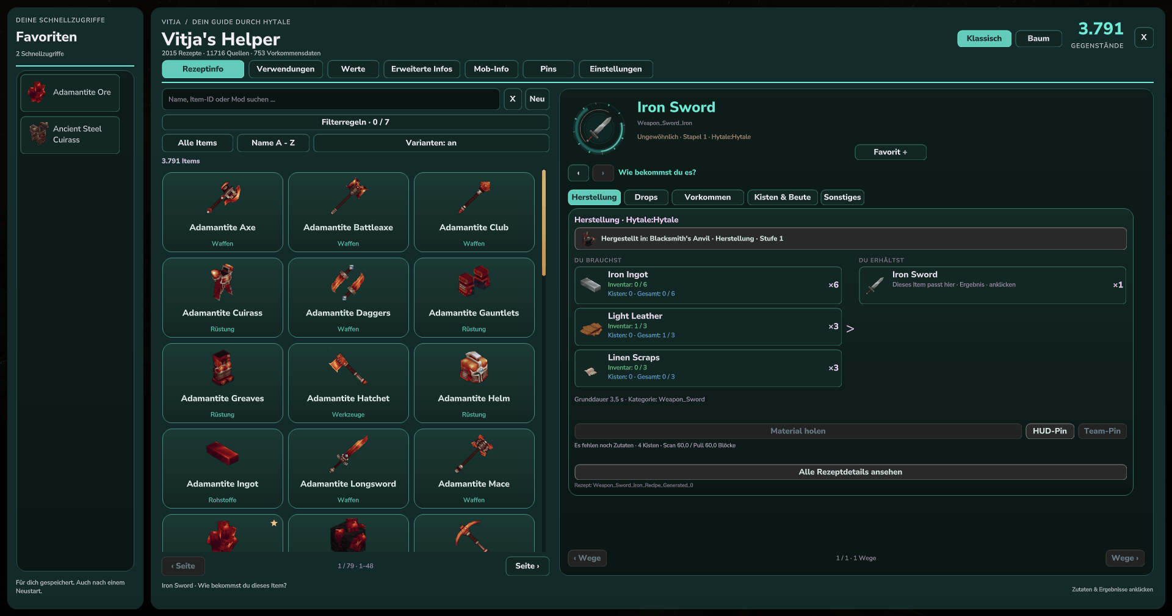Select the Adamantite Hatchet item icon
Screen dimensions: 1172x616
(x=349, y=368)
